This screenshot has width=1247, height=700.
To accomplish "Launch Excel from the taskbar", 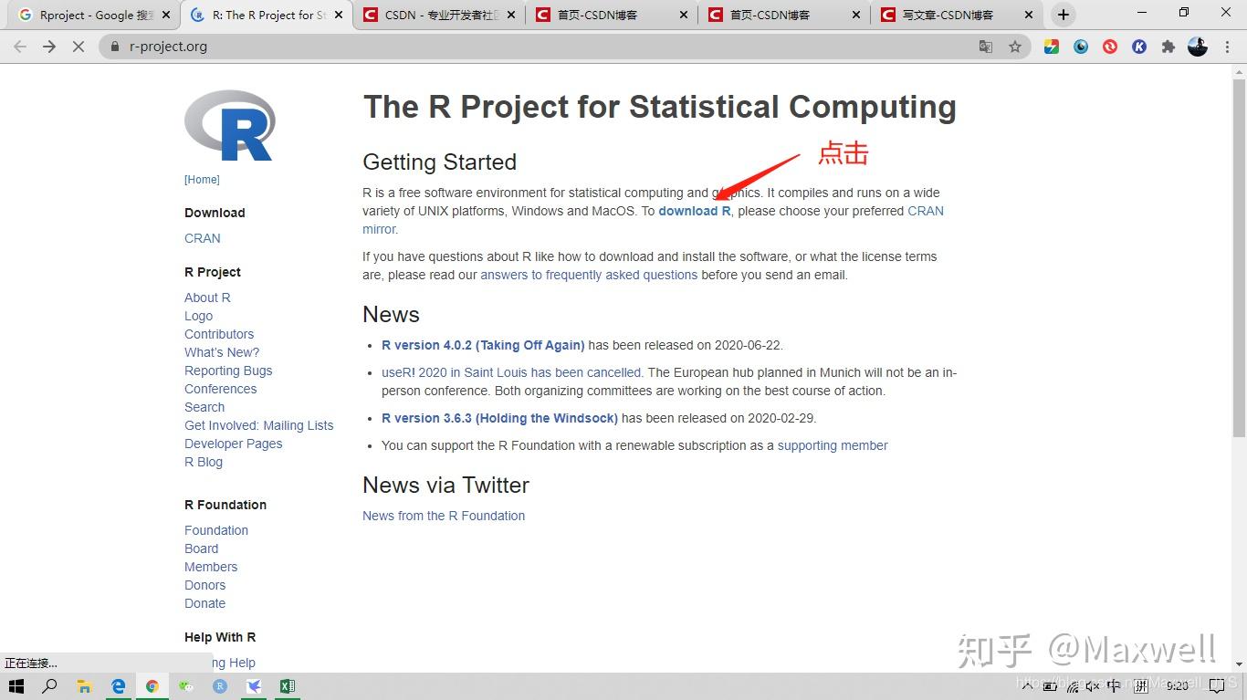I will pyautogui.click(x=288, y=686).
